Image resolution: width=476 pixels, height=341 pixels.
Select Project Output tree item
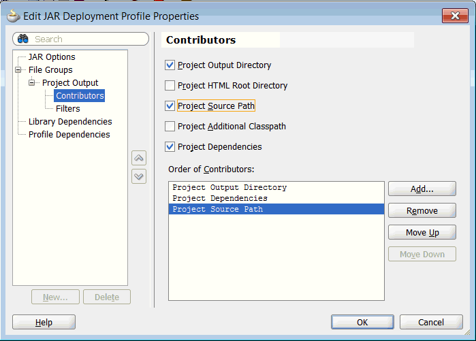point(70,82)
